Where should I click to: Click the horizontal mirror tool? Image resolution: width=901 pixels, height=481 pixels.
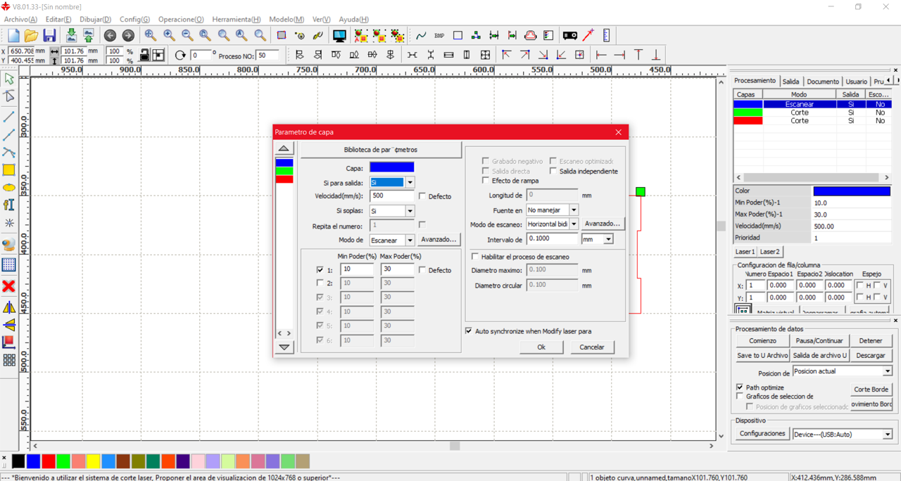pos(9,307)
